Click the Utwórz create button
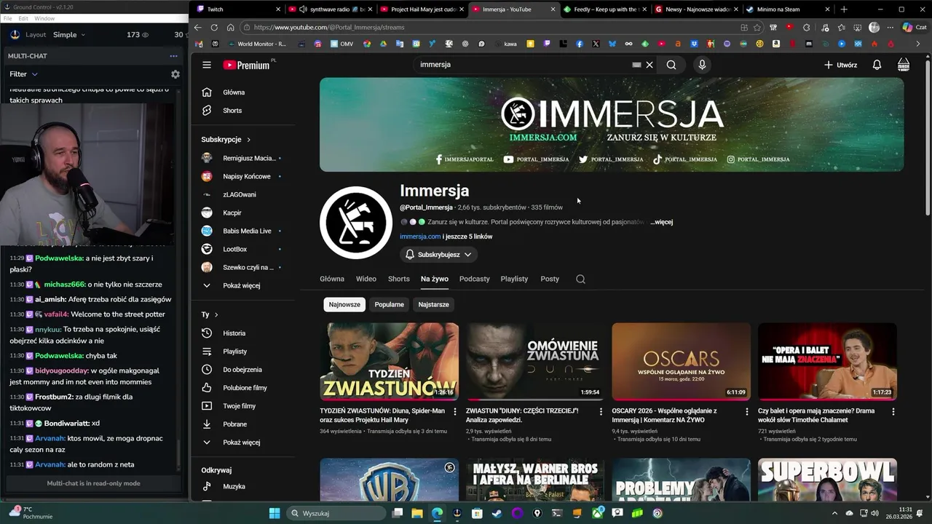This screenshot has height=524, width=932. tap(840, 65)
